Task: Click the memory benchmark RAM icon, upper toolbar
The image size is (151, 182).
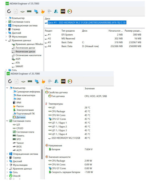Action: (29, 11)
